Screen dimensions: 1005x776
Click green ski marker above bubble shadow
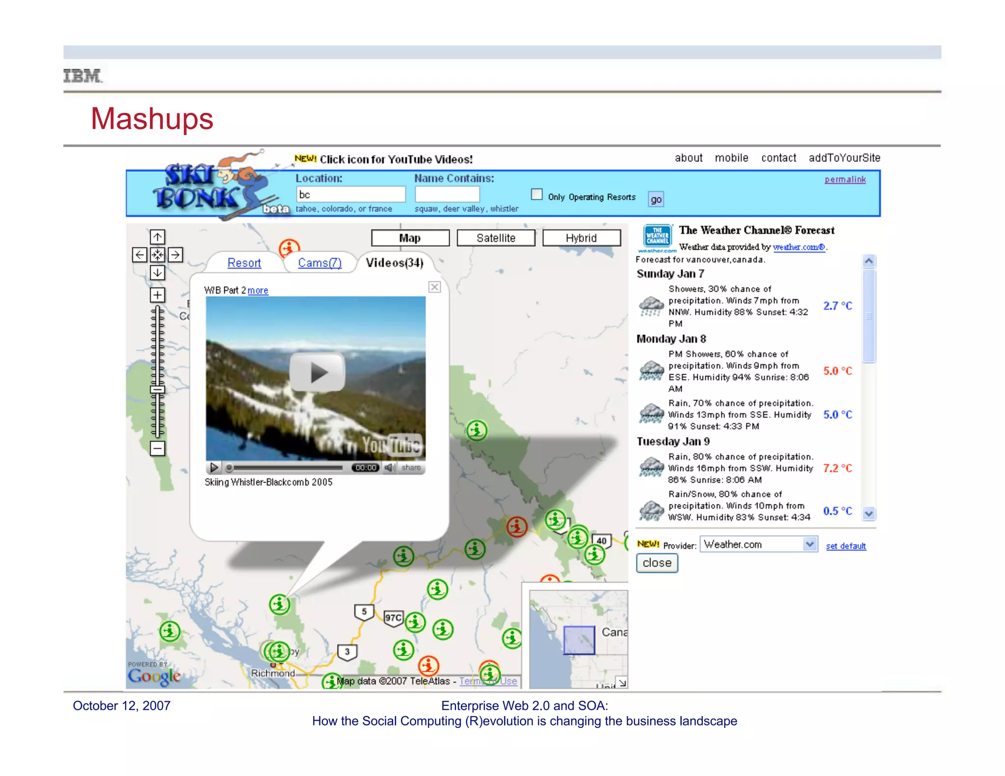click(476, 431)
